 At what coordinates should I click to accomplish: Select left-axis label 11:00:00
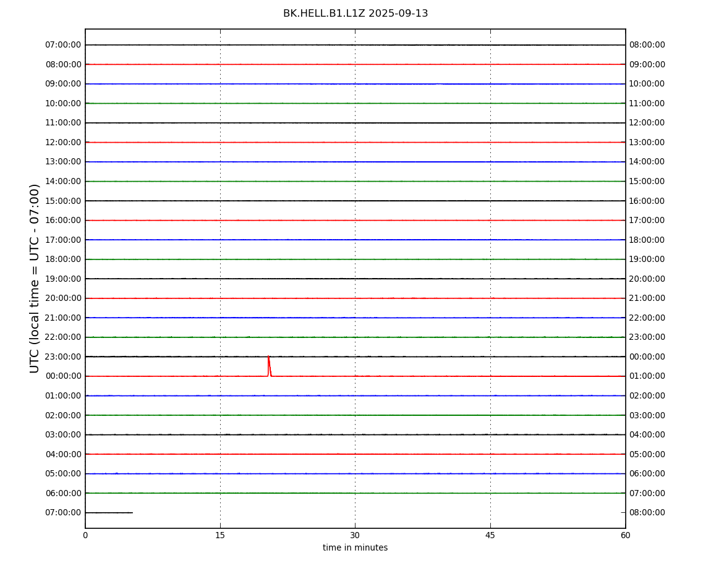point(63,123)
